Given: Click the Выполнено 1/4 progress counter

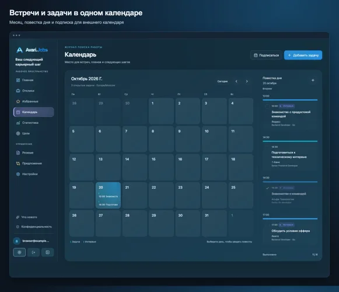Looking at the screenshot, I should click(290, 255).
